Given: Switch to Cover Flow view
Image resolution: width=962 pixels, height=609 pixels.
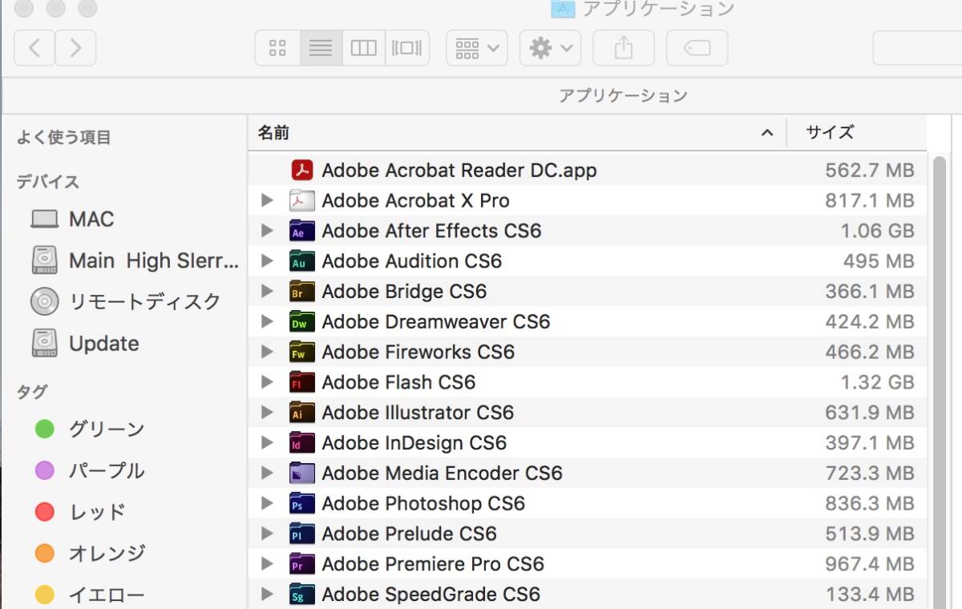Looking at the screenshot, I should pos(407,48).
